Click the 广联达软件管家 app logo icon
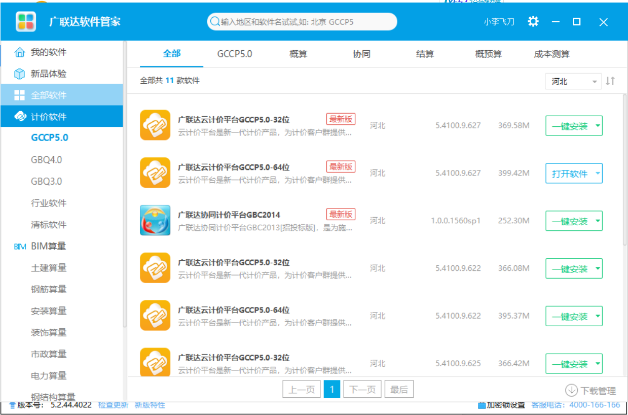This screenshot has width=628, height=415. click(x=26, y=22)
